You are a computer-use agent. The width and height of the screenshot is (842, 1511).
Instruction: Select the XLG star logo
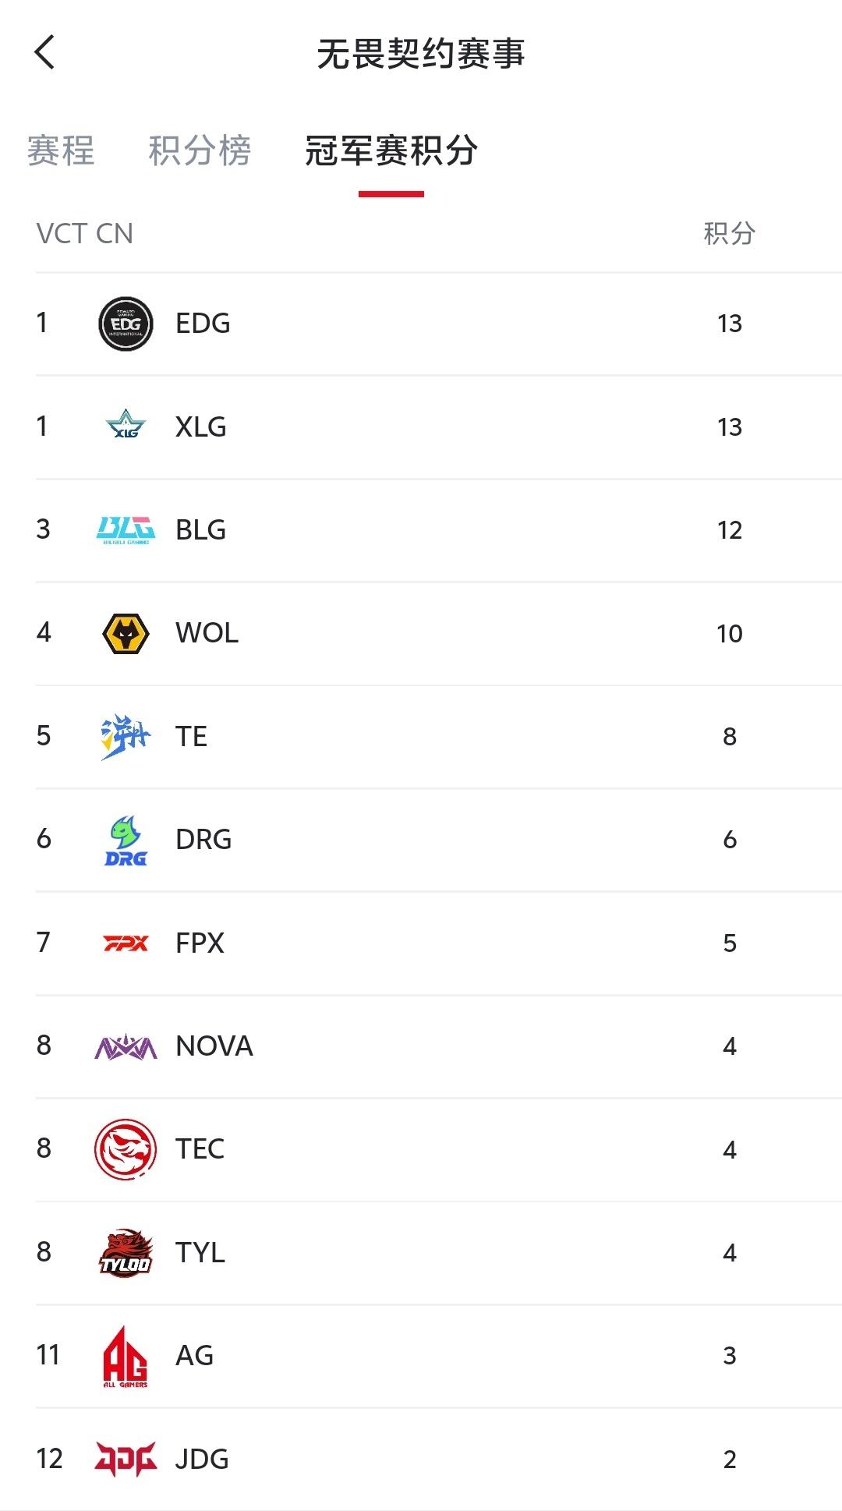(x=126, y=426)
